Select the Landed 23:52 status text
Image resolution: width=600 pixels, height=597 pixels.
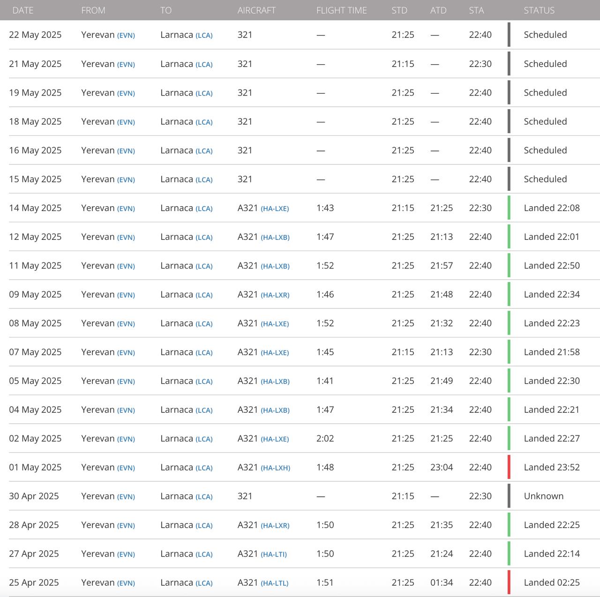[552, 467]
